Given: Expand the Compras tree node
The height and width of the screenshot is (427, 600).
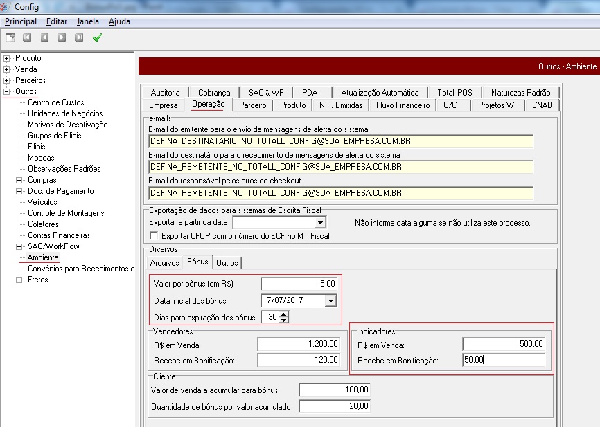Looking at the screenshot, I should 19,181.
